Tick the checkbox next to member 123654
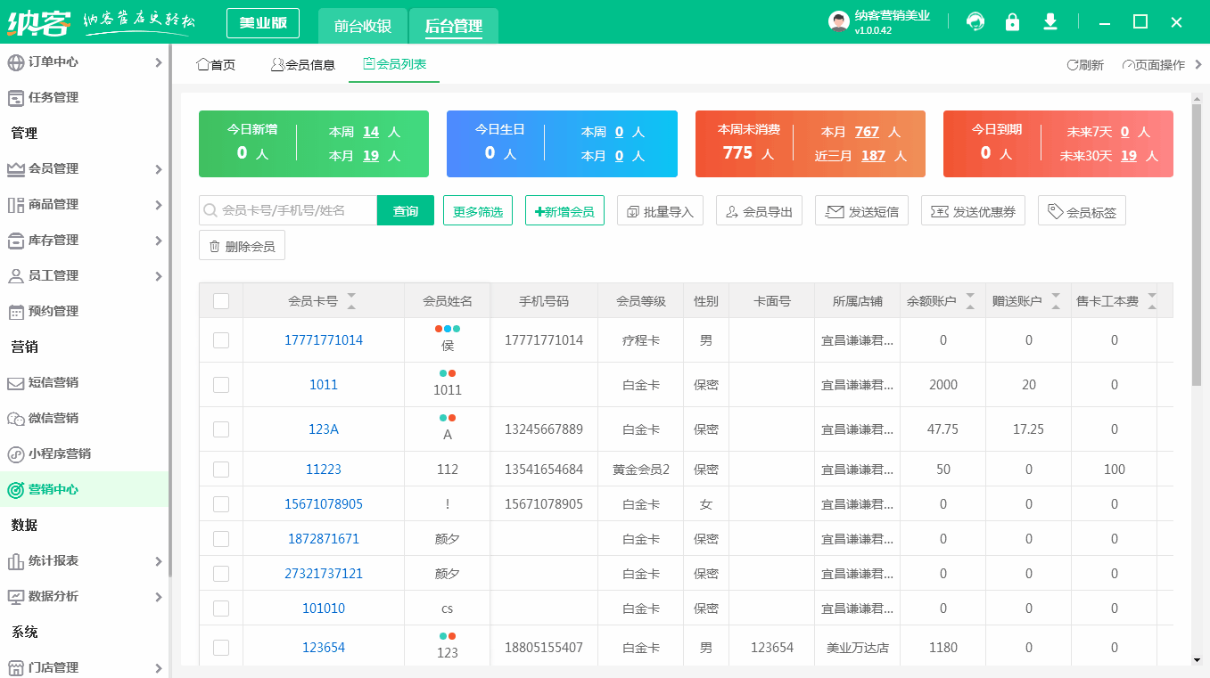 click(x=220, y=647)
